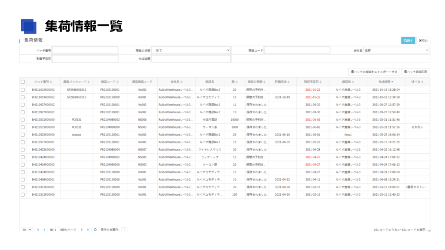Viewport: 445px width, 250px height.
Task: Focus the 到着予定日 date filter field
Action: click(x=85, y=59)
